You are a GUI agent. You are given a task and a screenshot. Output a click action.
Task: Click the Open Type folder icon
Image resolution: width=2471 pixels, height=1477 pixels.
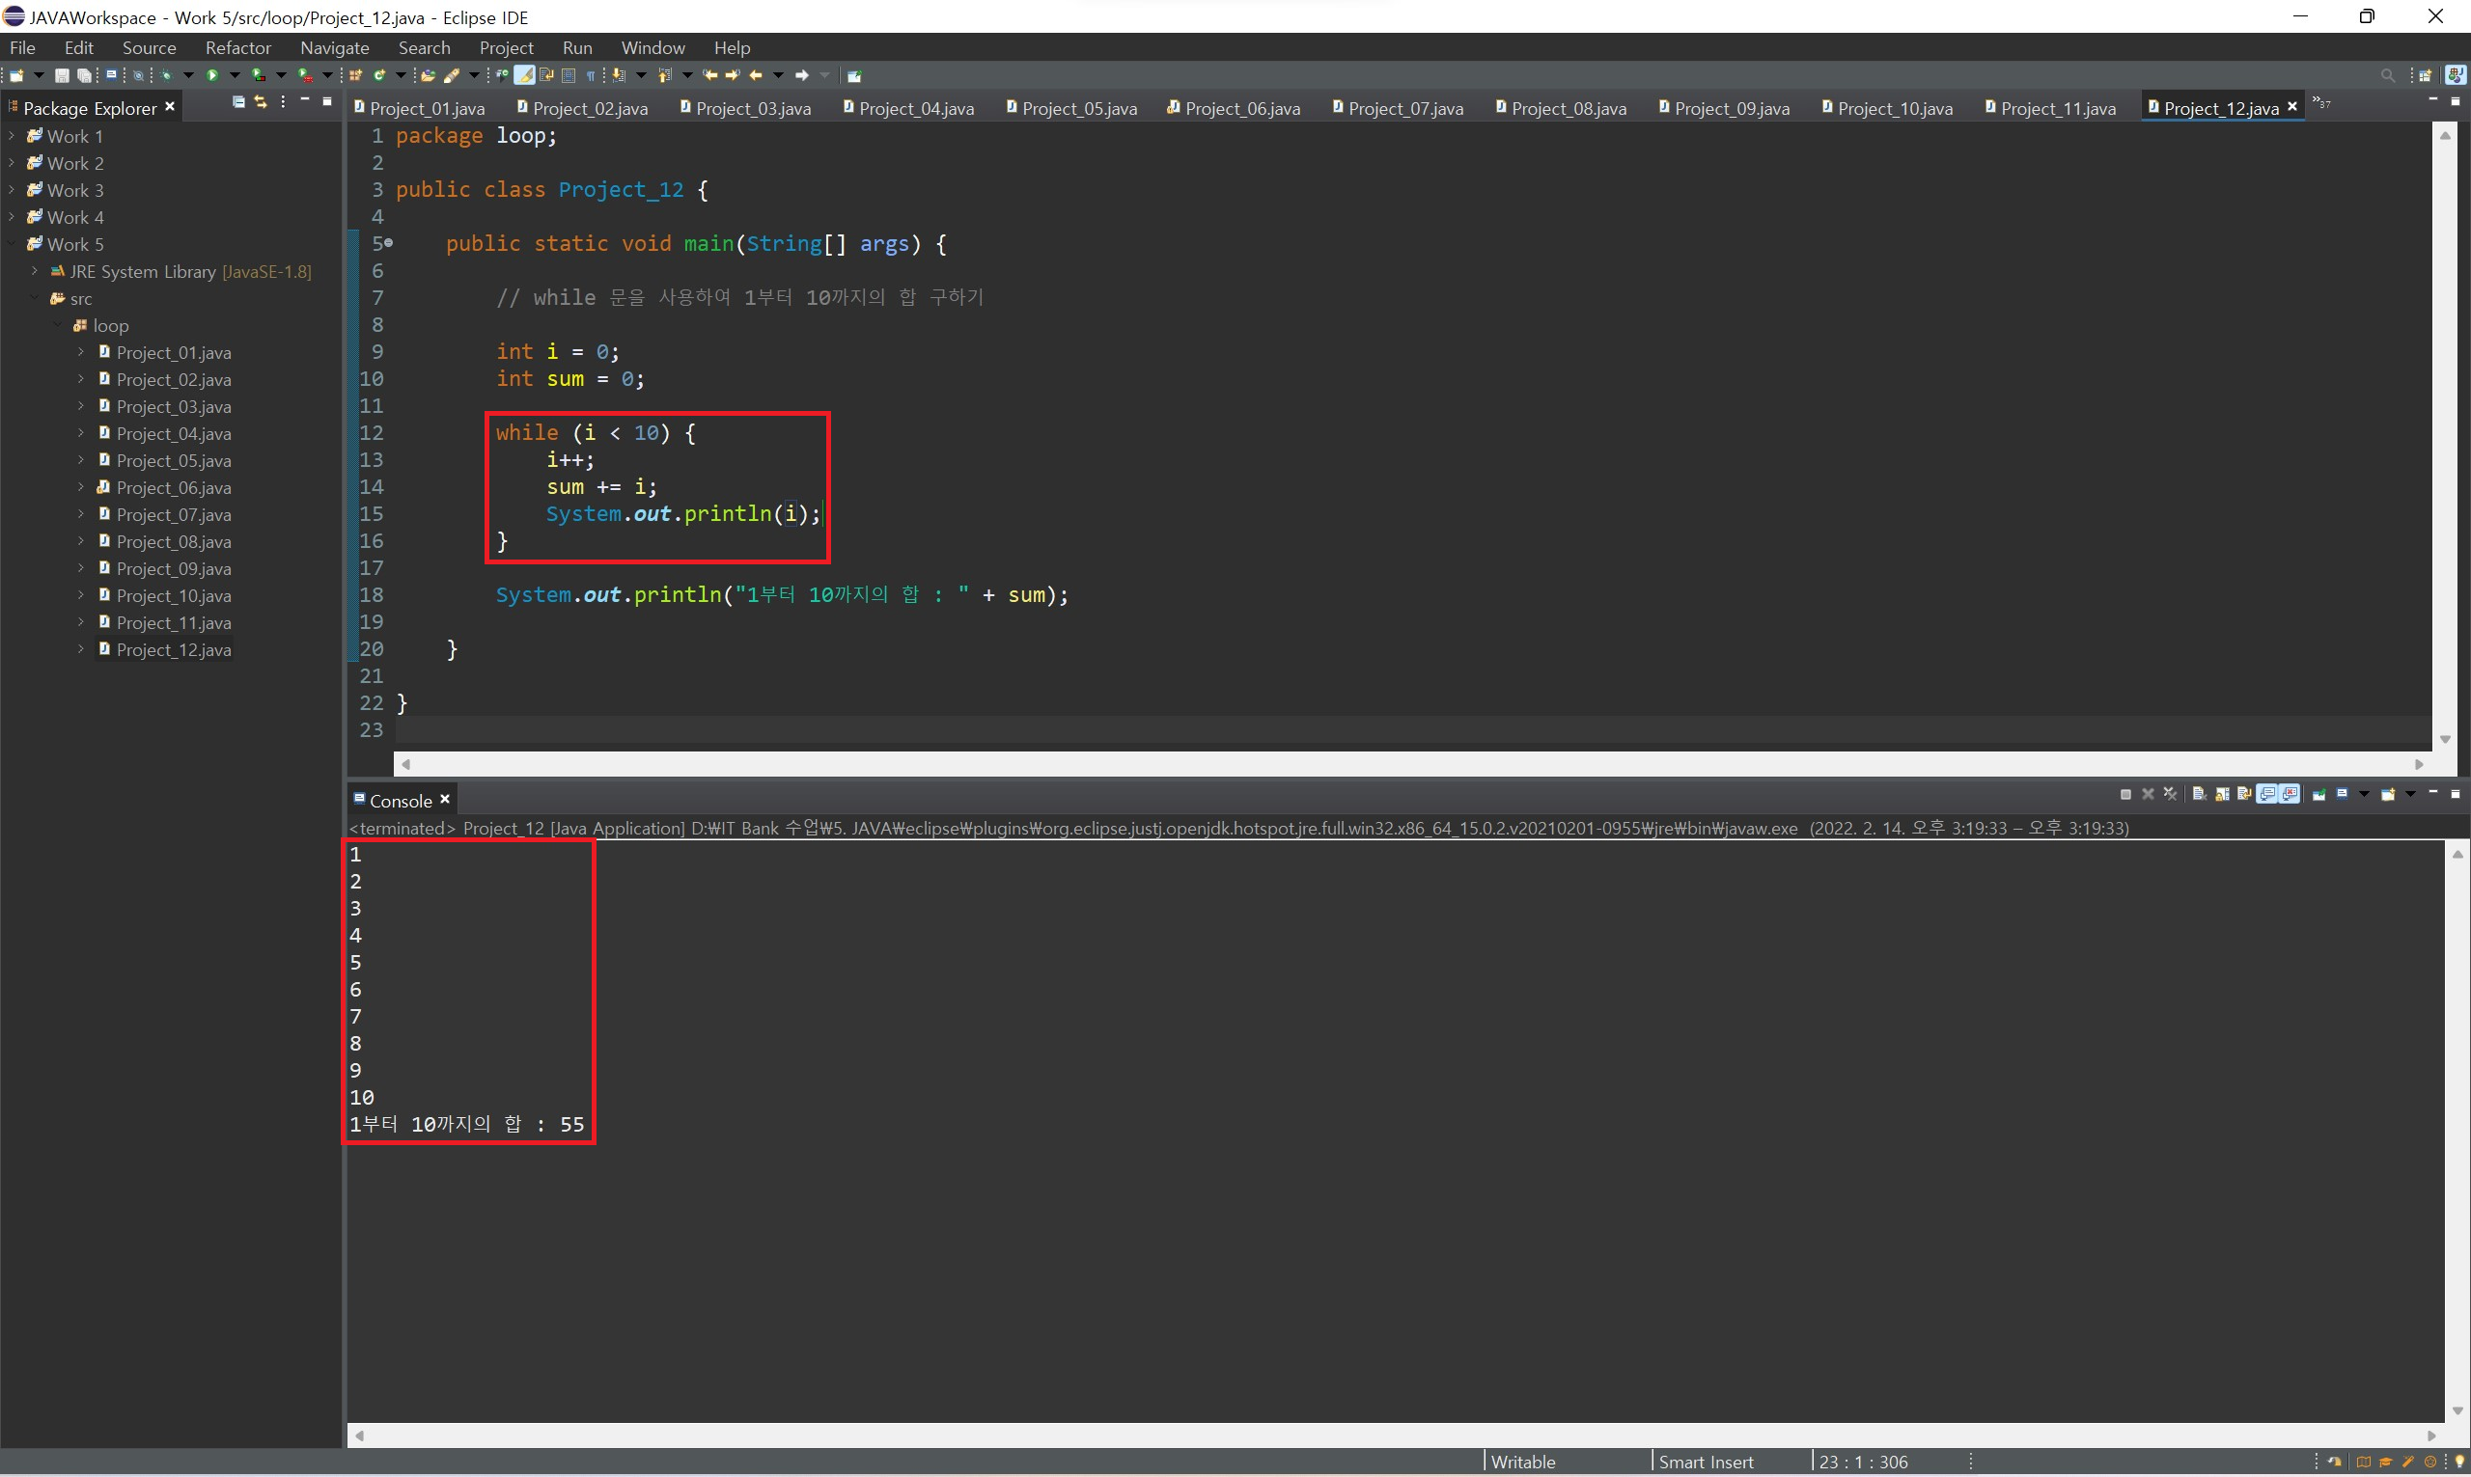pyautogui.click(x=429, y=75)
